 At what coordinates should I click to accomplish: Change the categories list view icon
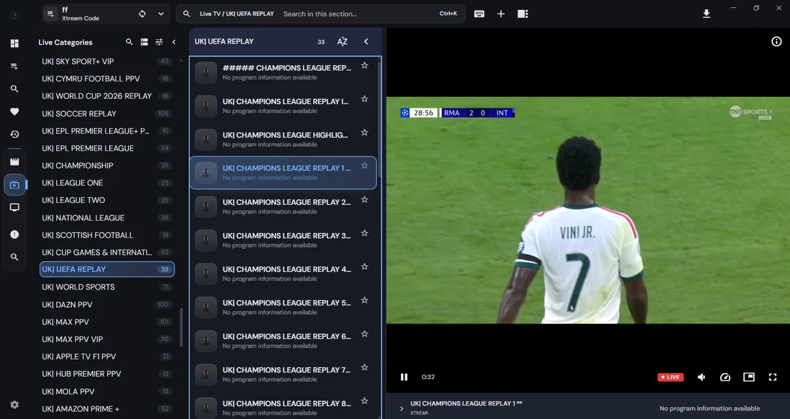coord(144,42)
